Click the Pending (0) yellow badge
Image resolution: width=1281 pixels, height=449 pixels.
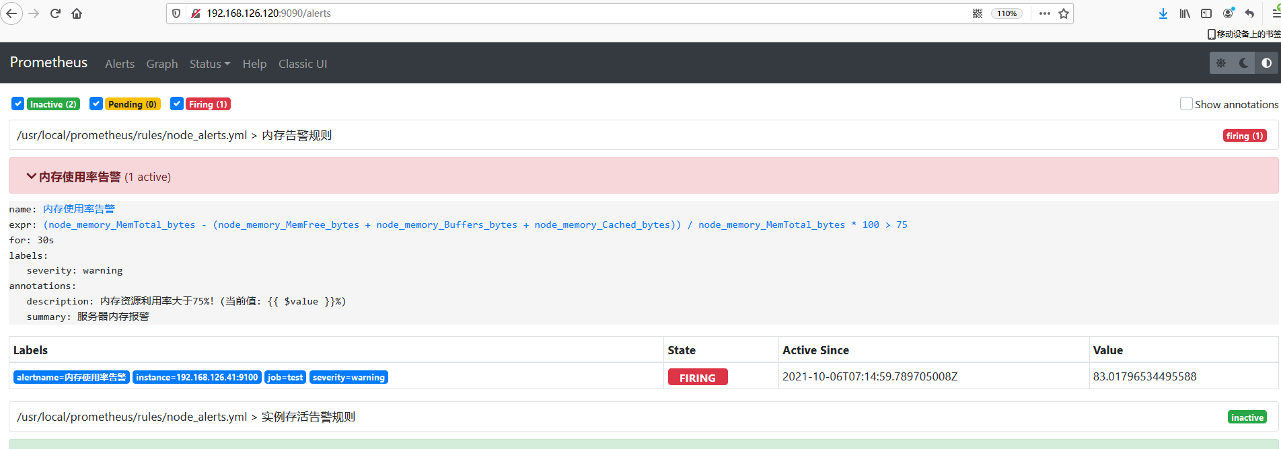point(133,104)
